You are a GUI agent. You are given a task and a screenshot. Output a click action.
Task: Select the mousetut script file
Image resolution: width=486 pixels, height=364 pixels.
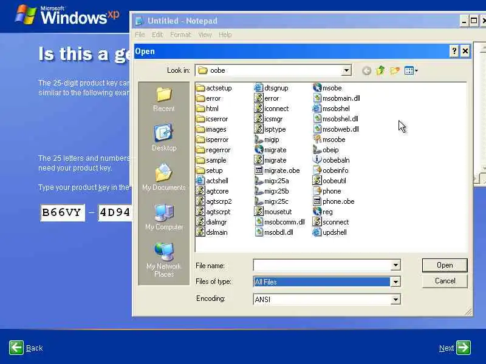coord(273,212)
